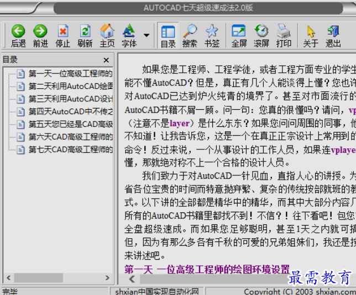Exit the program with the 退出 icon
Screen dimensions: 356x295
coord(333,31)
